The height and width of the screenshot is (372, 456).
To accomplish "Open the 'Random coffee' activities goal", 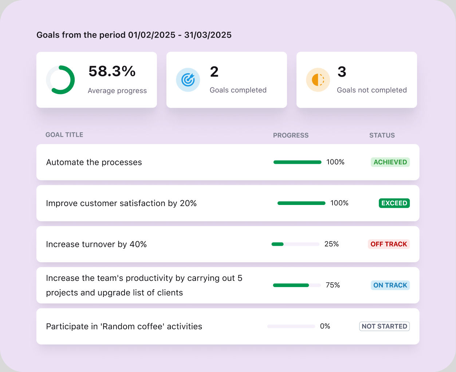I will pos(124,326).
